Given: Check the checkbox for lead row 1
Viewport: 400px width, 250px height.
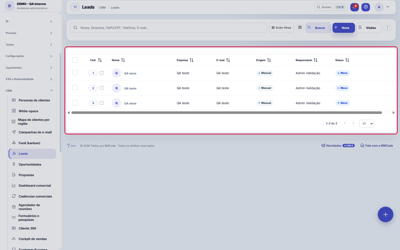Looking at the screenshot, I should (x=75, y=73).
